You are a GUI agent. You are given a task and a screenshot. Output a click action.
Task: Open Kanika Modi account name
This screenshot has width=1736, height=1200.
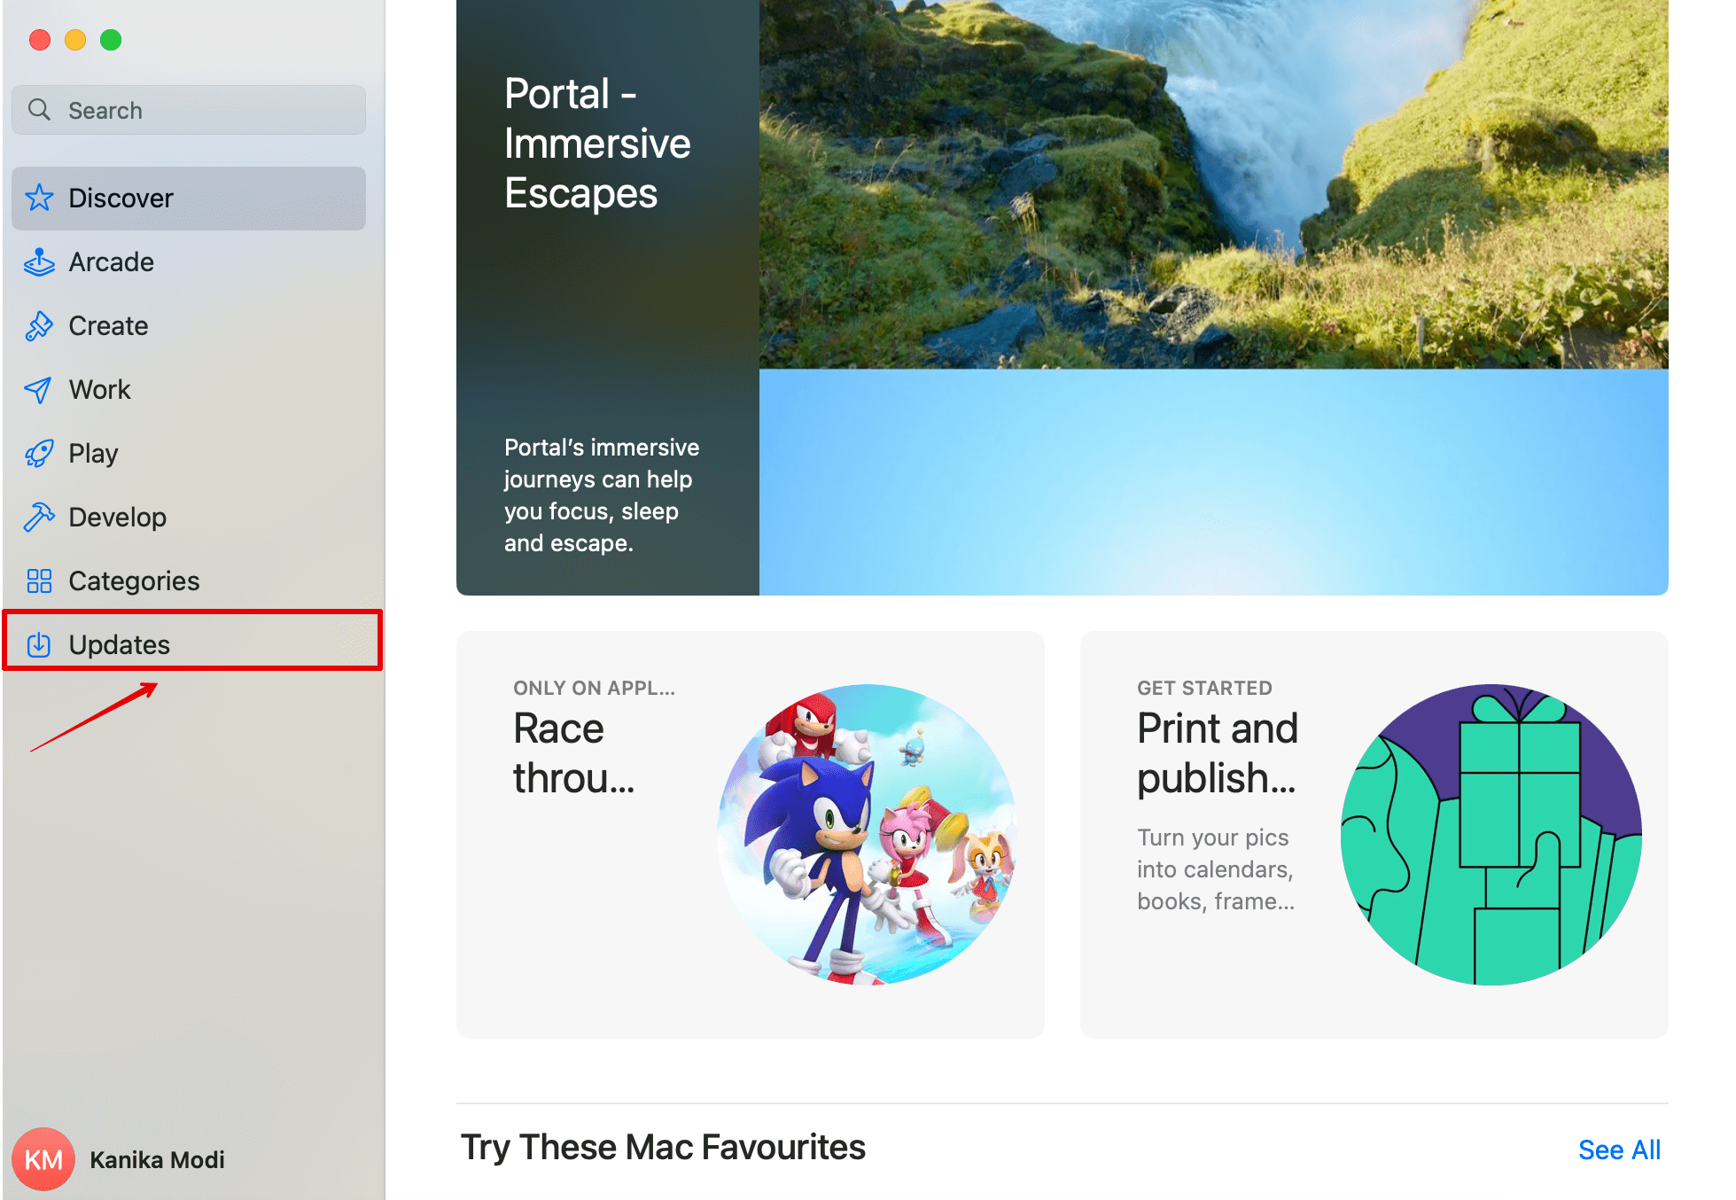pyautogui.click(x=157, y=1159)
